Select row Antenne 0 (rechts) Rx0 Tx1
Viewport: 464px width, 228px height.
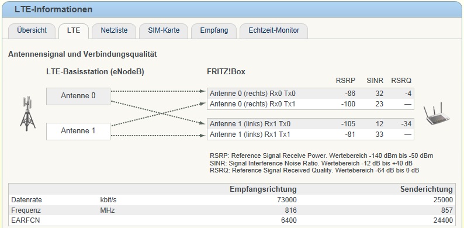pos(310,104)
